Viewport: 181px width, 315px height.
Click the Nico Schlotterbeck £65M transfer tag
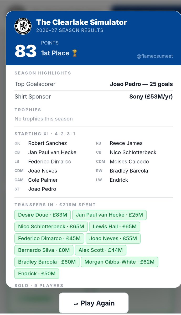[51, 227]
